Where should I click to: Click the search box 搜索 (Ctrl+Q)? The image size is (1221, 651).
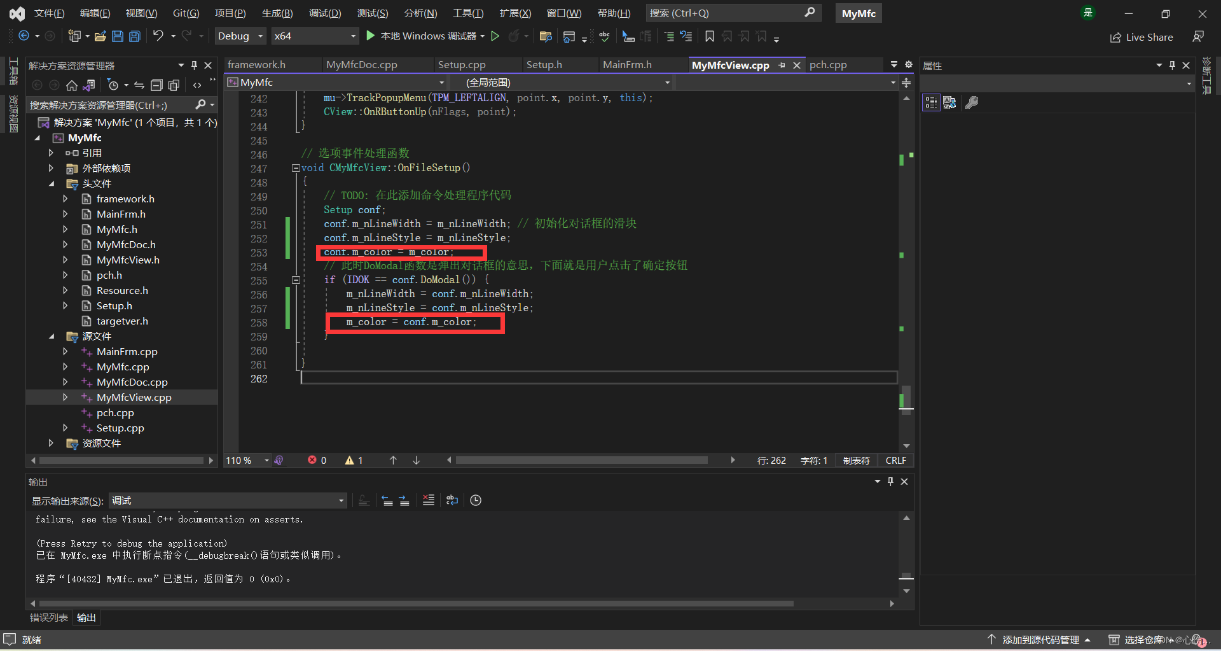pos(733,13)
